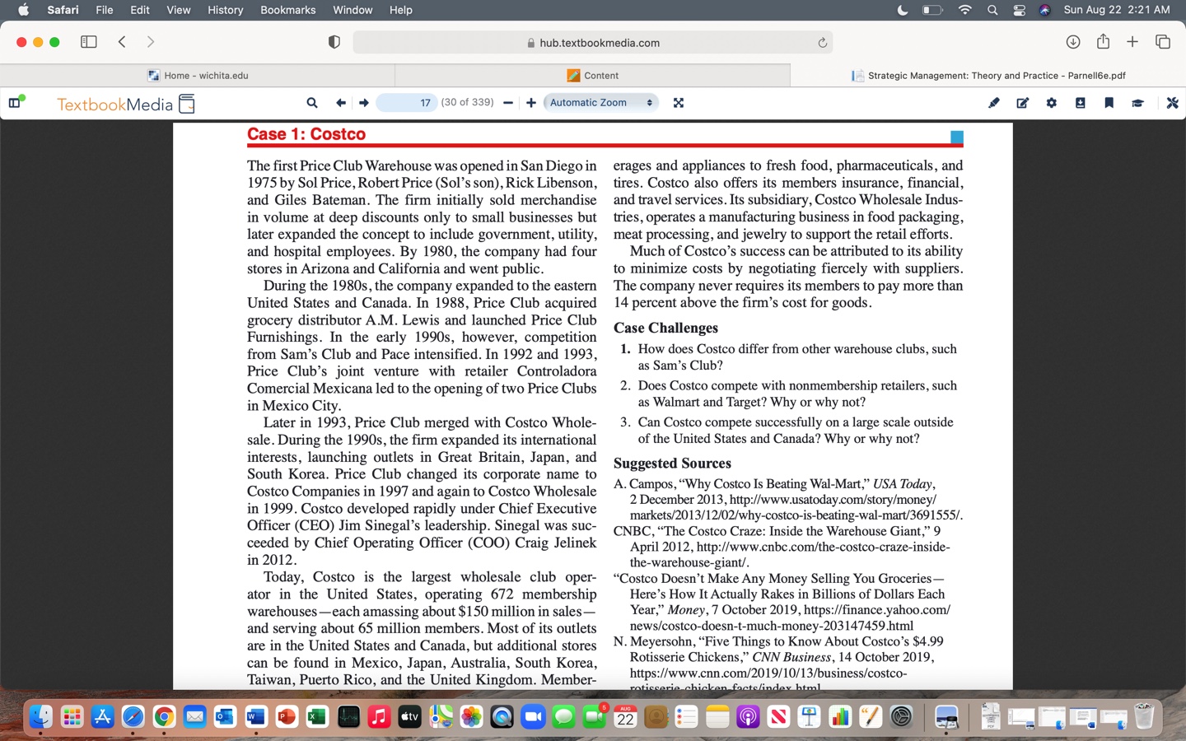Image resolution: width=1186 pixels, height=741 pixels.
Task: Open the search magnifier in reader toolbar
Action: 312,103
